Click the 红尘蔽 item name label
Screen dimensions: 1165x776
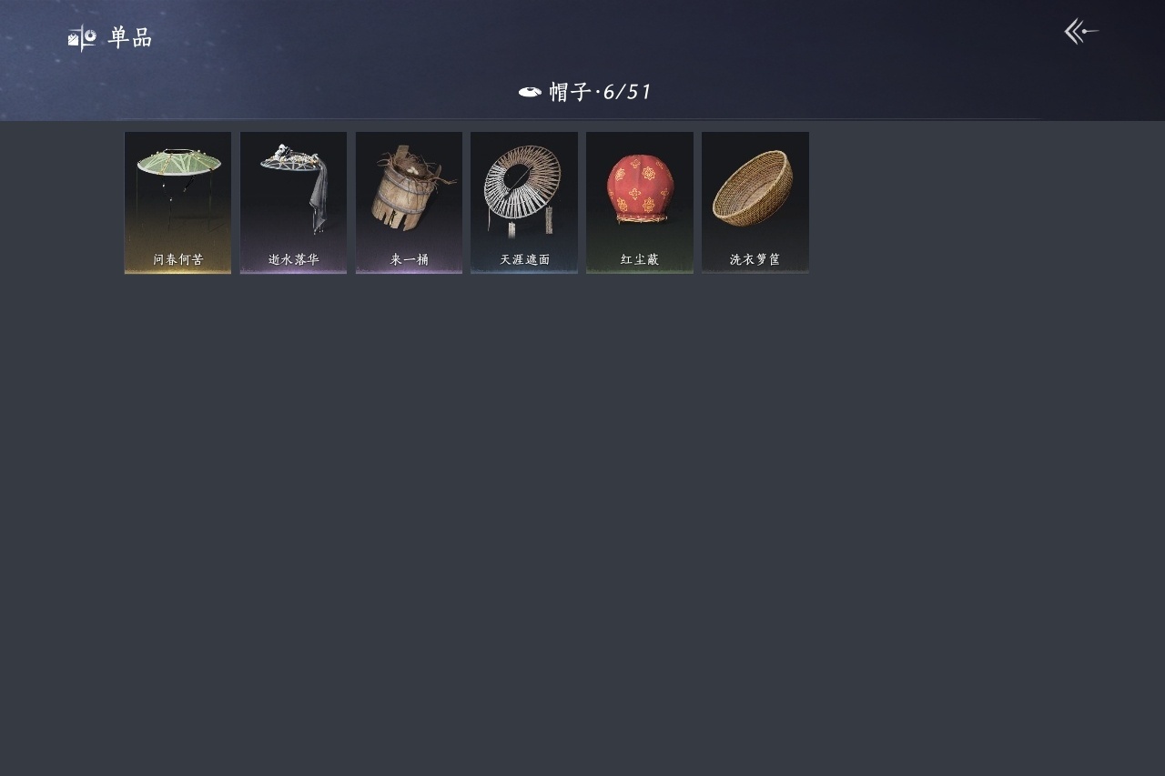pos(640,260)
